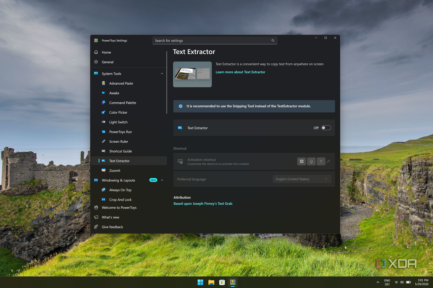Click the System Tools category icon

(x=96, y=74)
